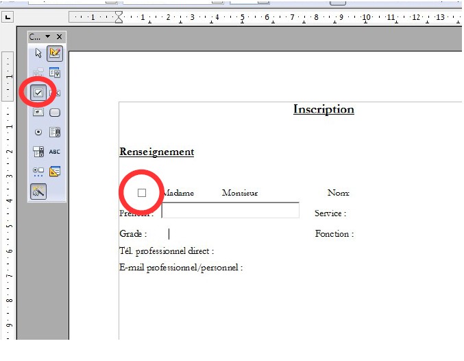Tick the checkbox beside Madame
The image size is (464, 361).
coord(142,193)
